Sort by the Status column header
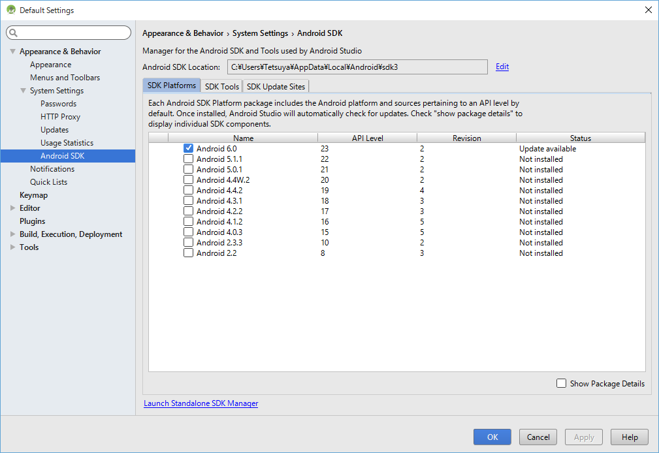This screenshot has width=659, height=453. click(581, 138)
